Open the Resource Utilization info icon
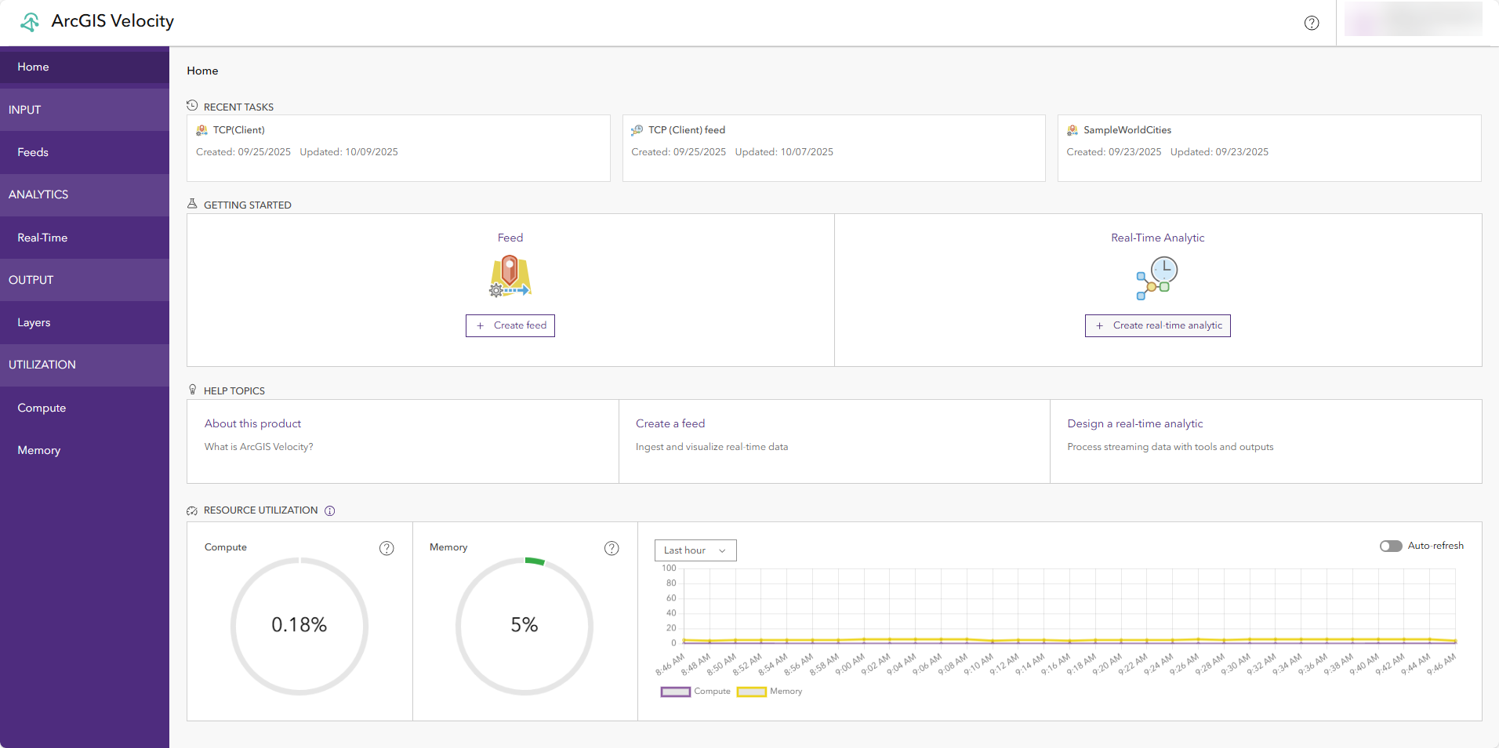1499x748 pixels. pyautogui.click(x=329, y=510)
